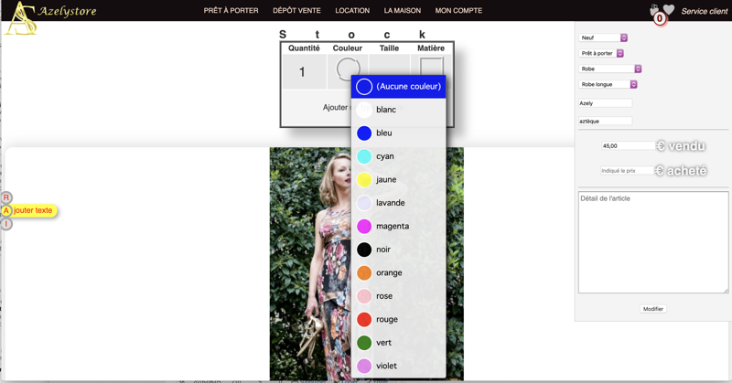Click the Azelystore logo icon
The image size is (732, 383).
(x=20, y=18)
